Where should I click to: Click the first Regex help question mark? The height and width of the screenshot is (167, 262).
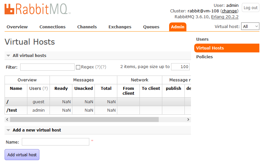pyautogui.click(x=97, y=67)
